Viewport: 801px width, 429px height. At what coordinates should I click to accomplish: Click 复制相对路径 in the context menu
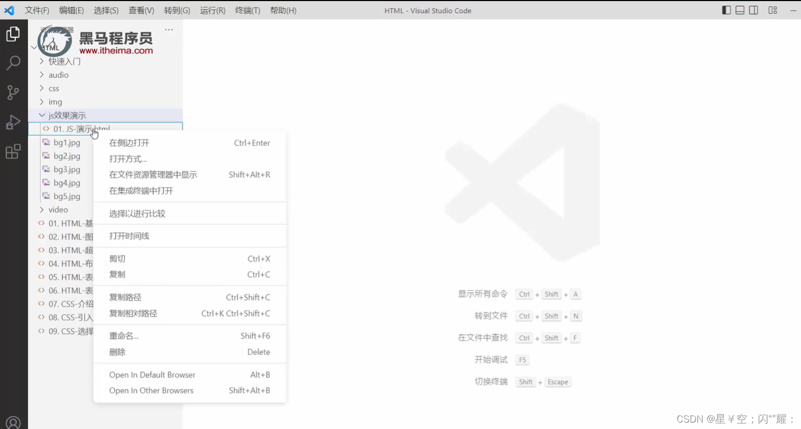pos(133,314)
